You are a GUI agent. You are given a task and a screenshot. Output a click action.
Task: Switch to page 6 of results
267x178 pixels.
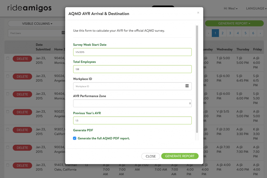[x=253, y=33]
